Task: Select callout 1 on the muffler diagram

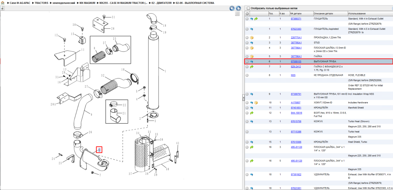Action: tap(165, 71)
